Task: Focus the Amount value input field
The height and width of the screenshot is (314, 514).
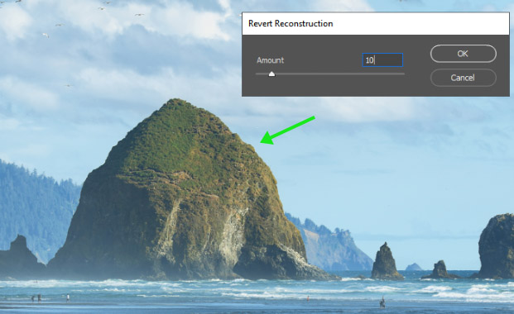Action: point(382,60)
